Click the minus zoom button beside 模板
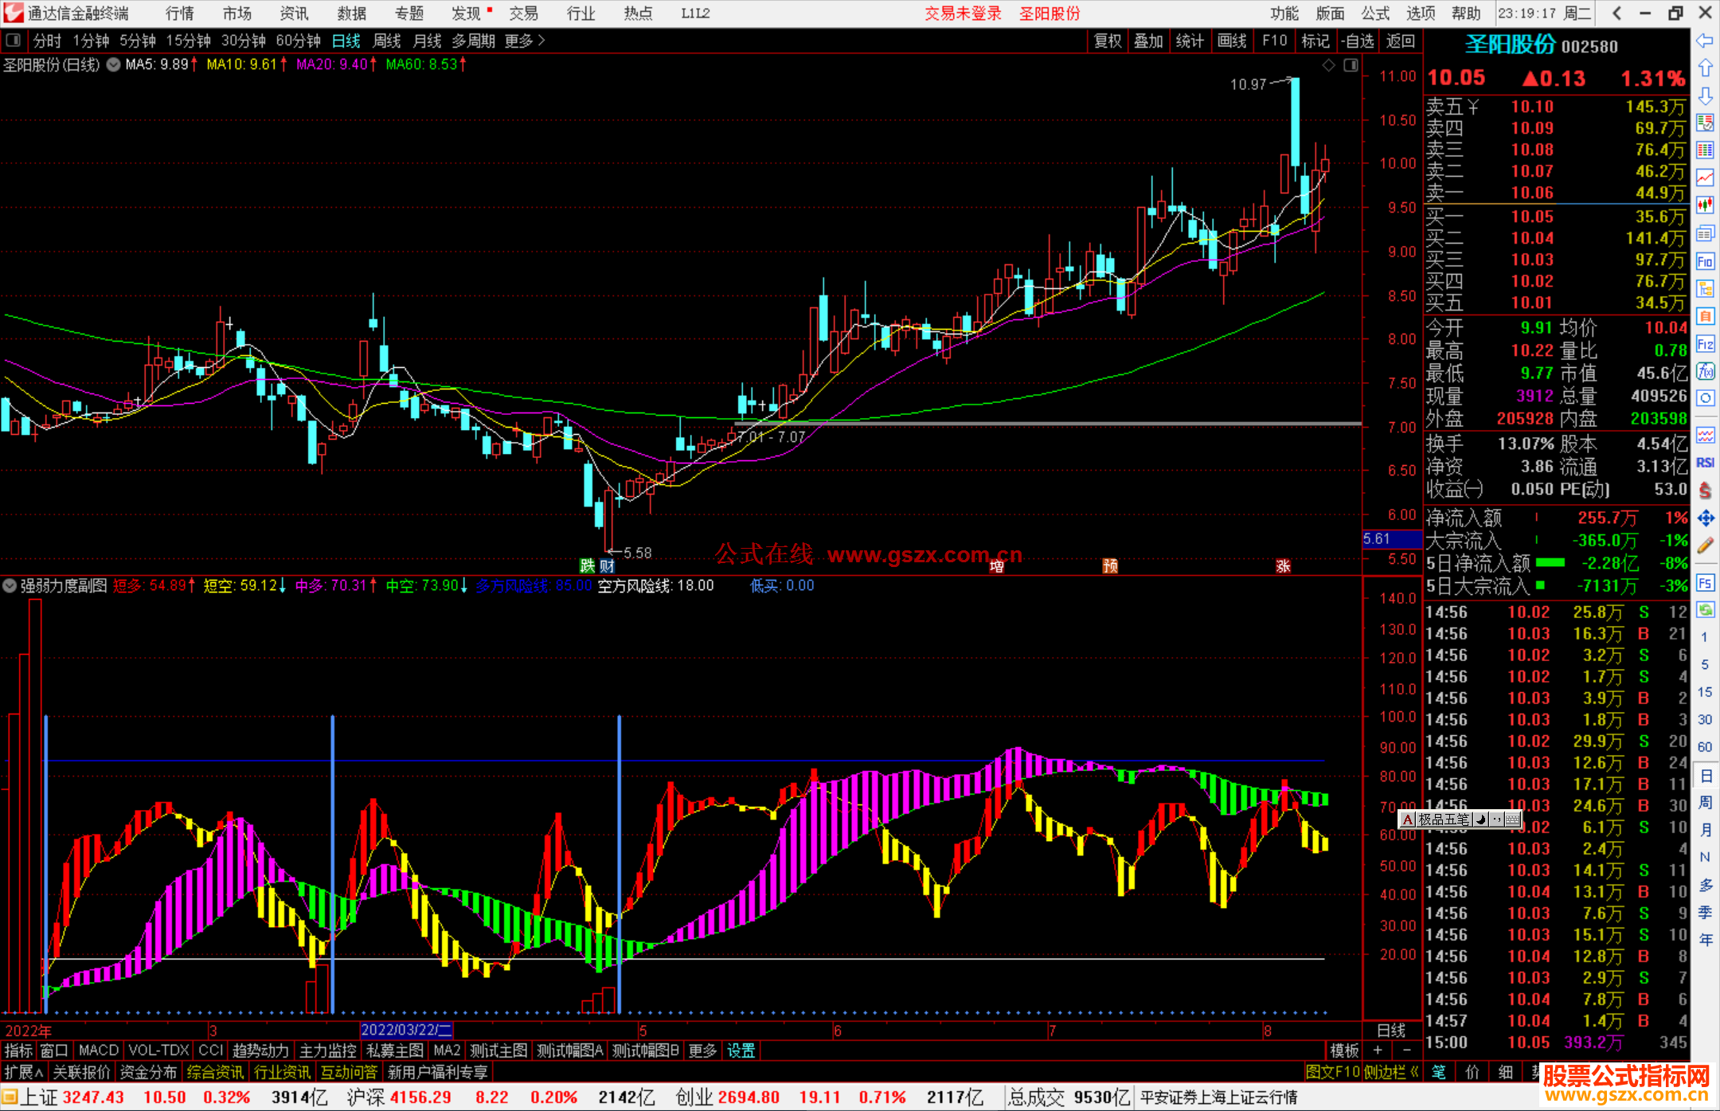This screenshot has height=1111, width=1720. tap(1406, 1050)
